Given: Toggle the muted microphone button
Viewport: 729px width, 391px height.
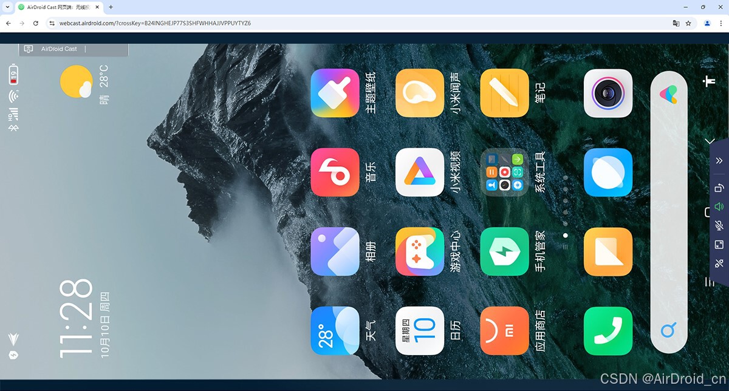Looking at the screenshot, I should [719, 226].
